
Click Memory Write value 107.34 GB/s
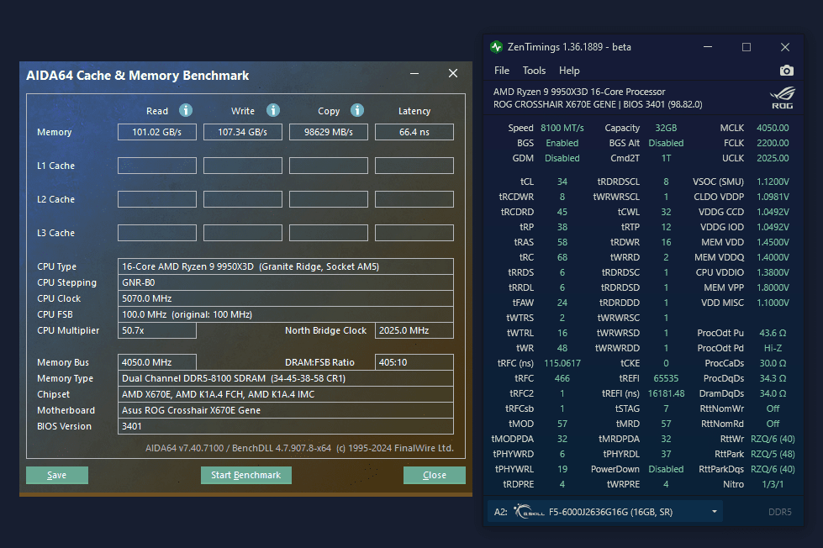click(x=242, y=132)
